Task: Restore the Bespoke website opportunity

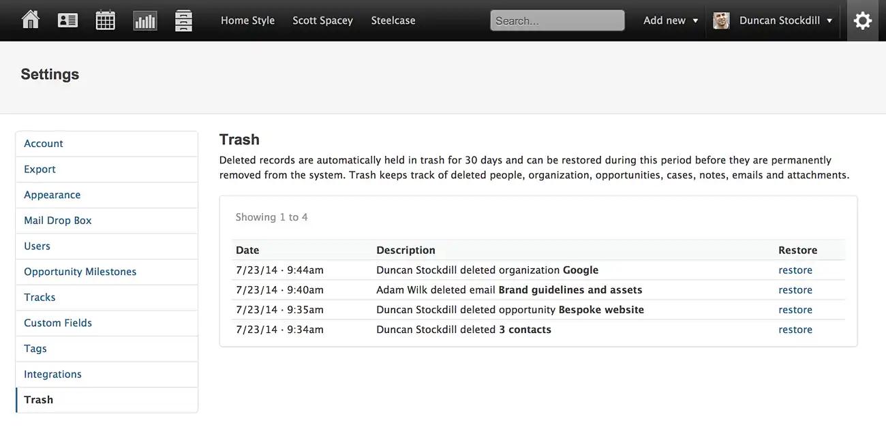Action: click(795, 310)
